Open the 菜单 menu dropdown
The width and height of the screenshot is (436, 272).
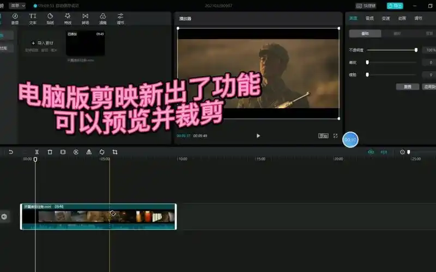(x=18, y=5)
